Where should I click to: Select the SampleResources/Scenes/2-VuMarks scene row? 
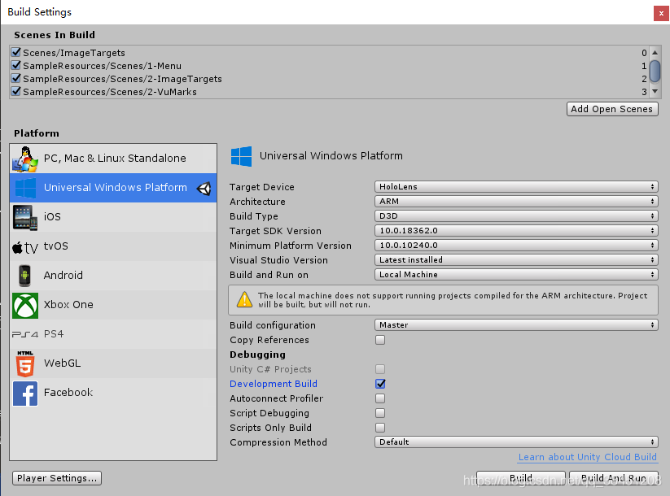(329, 92)
